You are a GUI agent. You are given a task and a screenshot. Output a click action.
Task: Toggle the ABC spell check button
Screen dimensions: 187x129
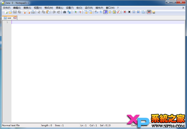click(149, 12)
